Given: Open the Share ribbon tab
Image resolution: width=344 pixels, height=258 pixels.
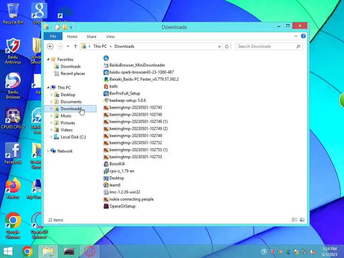Looking at the screenshot, I should coord(91,37).
